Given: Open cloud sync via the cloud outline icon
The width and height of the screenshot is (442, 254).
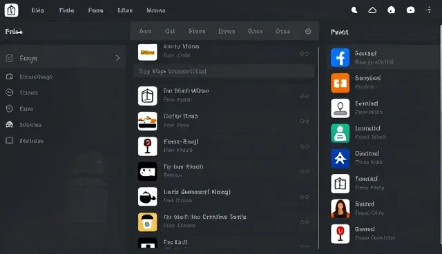Looking at the screenshot, I should pyautogui.click(x=372, y=10).
